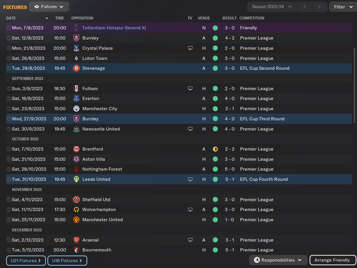Click the Newcastle United club badge
Image resolution: width=357 pixels, height=268 pixels.
click(76, 129)
